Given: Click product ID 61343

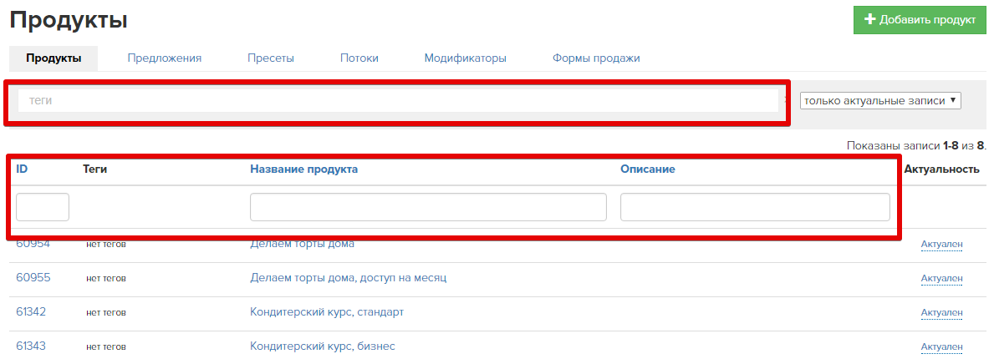Looking at the screenshot, I should pyautogui.click(x=31, y=346).
